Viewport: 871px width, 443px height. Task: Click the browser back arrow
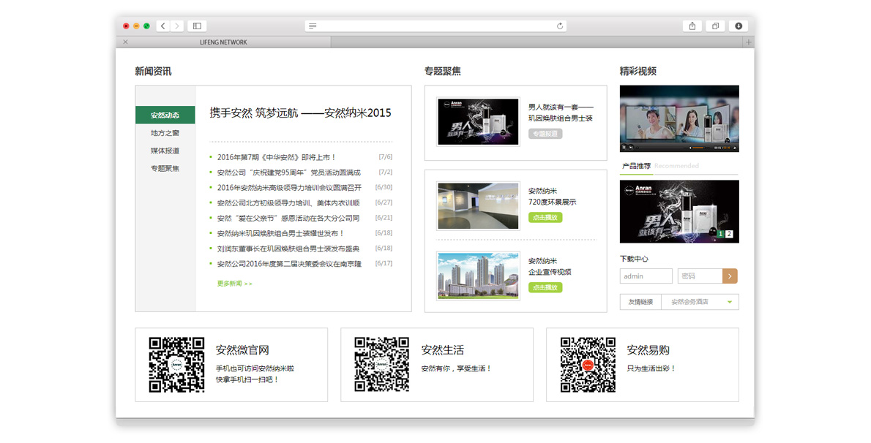163,26
